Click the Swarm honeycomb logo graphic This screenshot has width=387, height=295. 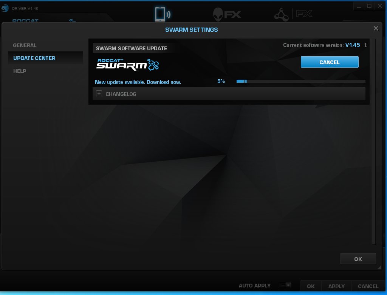click(153, 64)
